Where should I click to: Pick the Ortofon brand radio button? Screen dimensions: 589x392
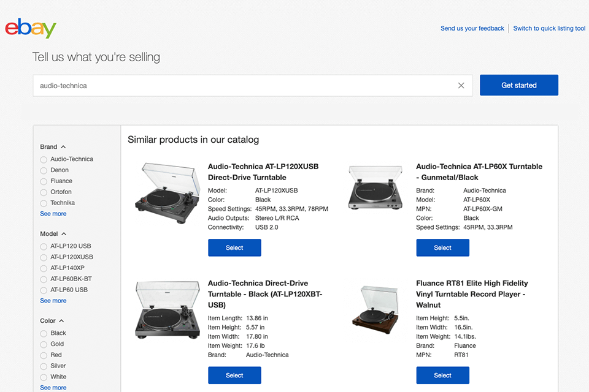(x=44, y=192)
